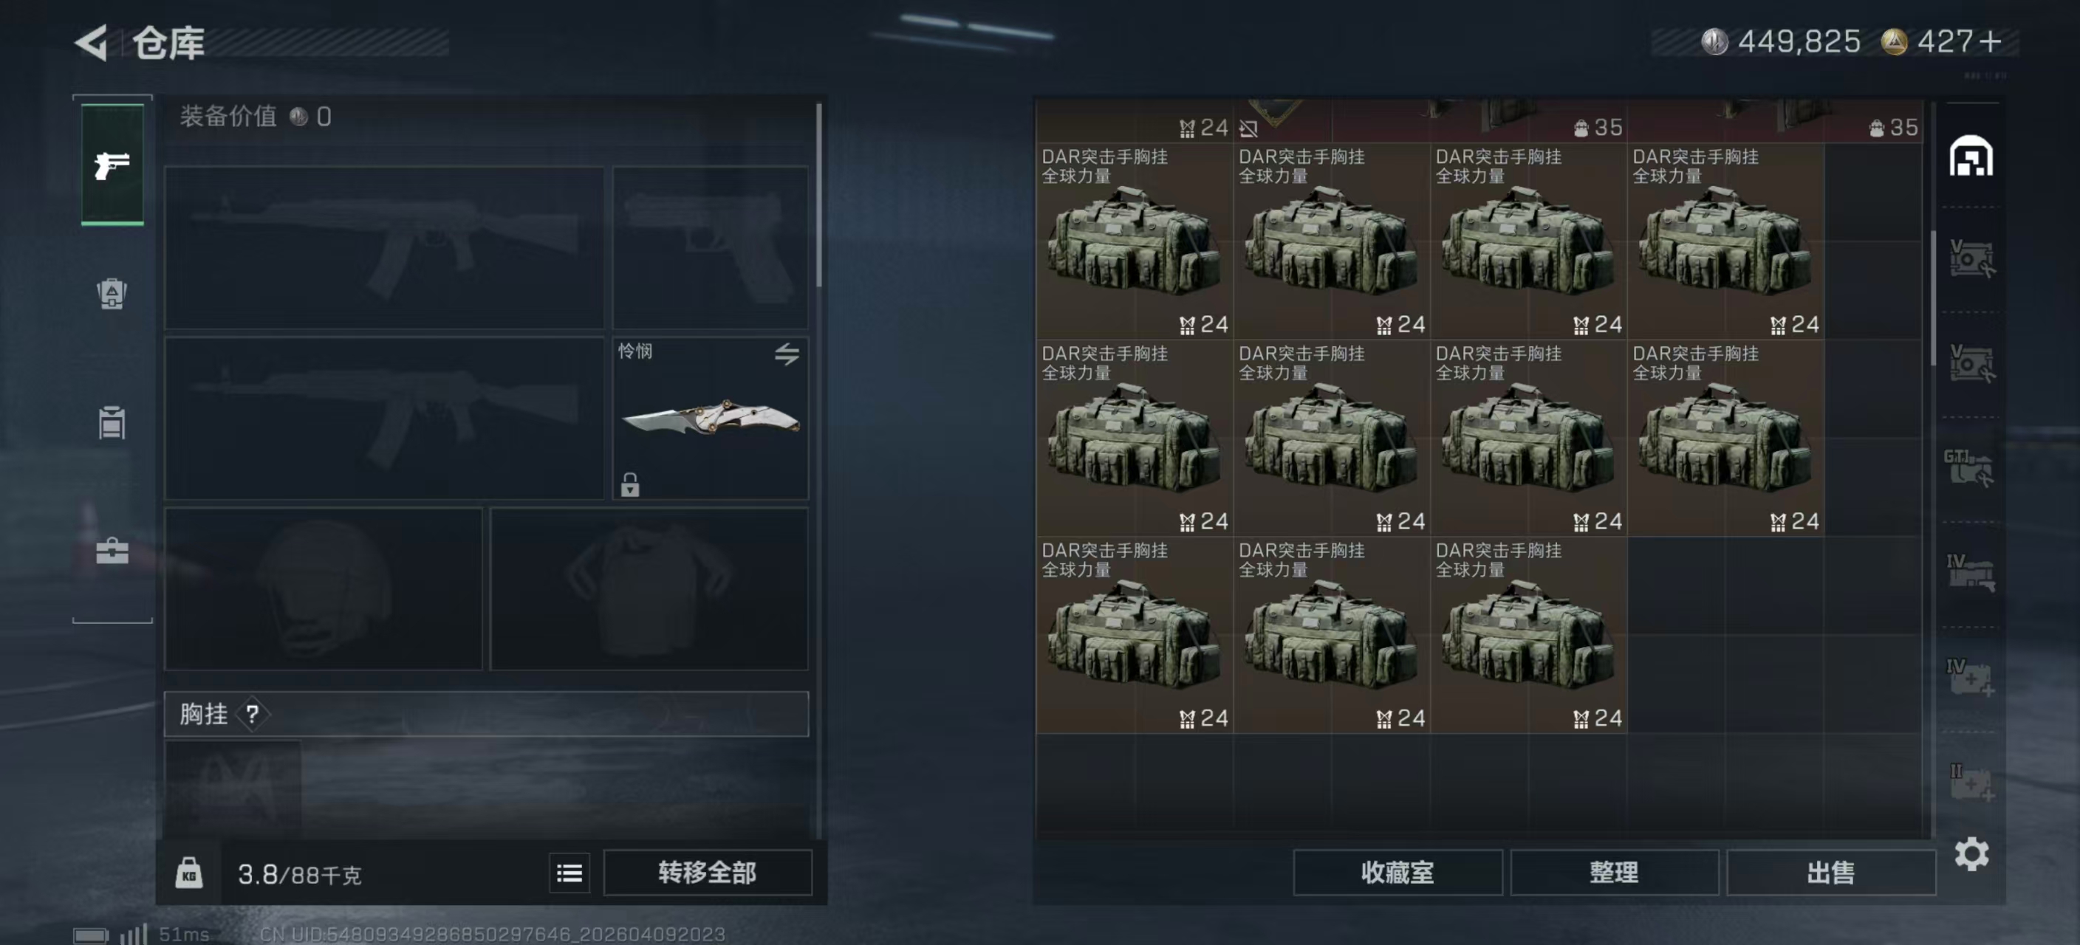Toggle the list view icon beside 转移全部
Image resolution: width=2080 pixels, height=945 pixels.
[x=569, y=873]
